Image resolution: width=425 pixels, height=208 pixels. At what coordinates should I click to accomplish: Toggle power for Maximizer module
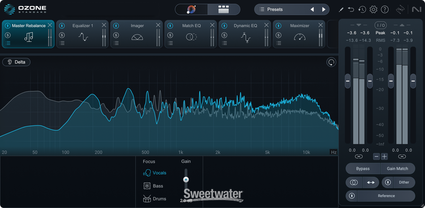(278, 26)
